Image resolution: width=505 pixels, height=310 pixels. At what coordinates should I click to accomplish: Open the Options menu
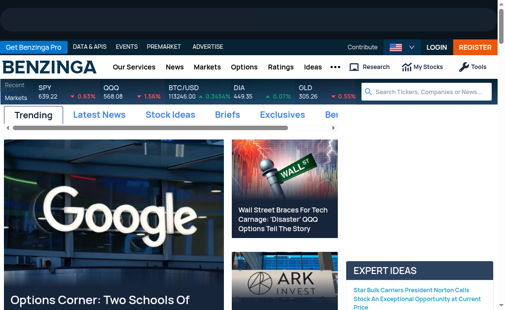[x=244, y=67]
